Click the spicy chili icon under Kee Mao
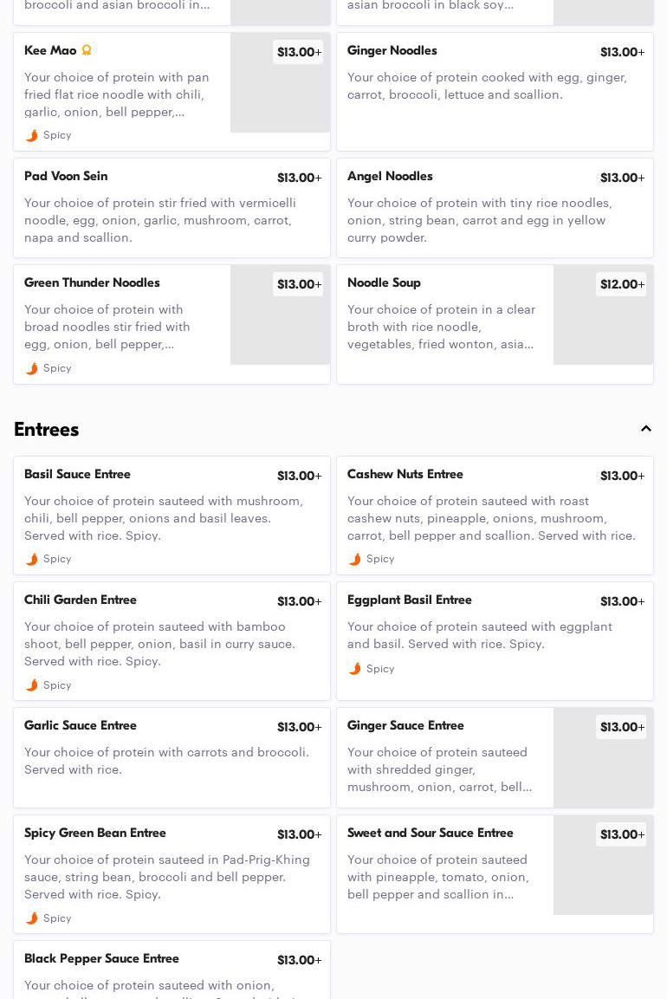 coord(31,135)
